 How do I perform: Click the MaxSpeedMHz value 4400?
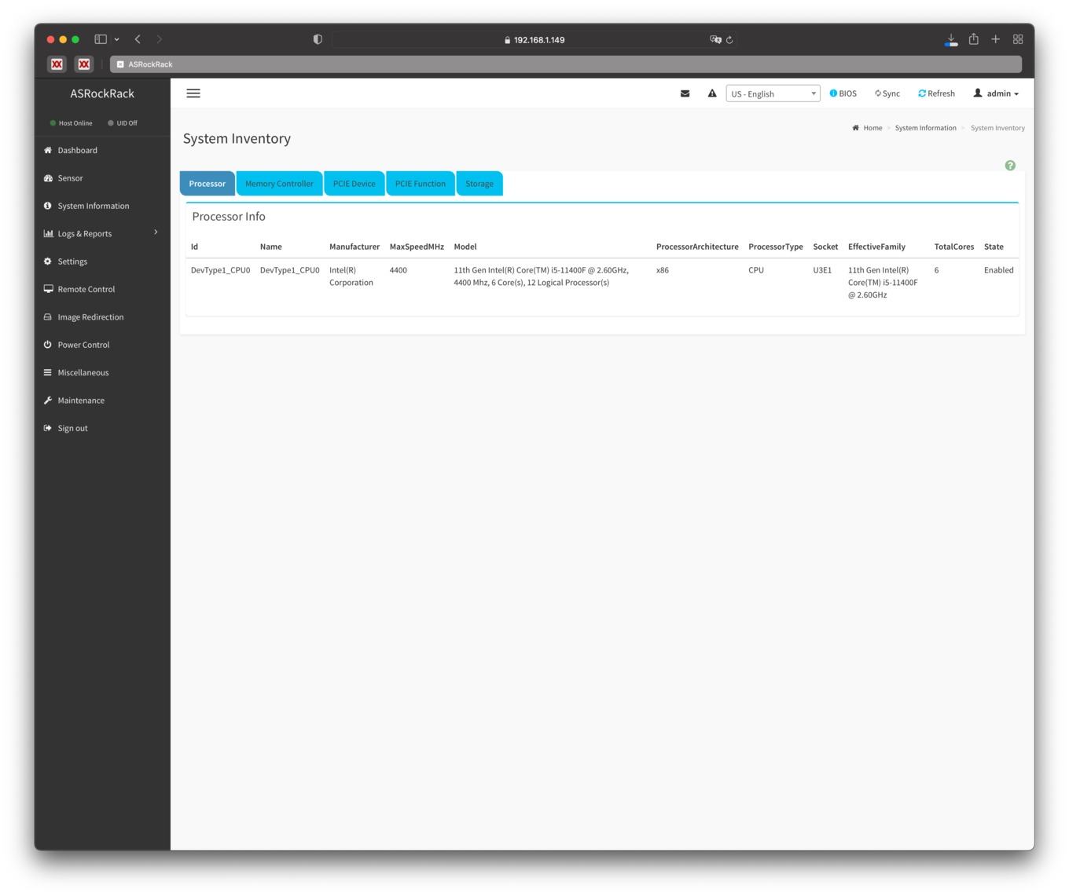click(x=399, y=270)
